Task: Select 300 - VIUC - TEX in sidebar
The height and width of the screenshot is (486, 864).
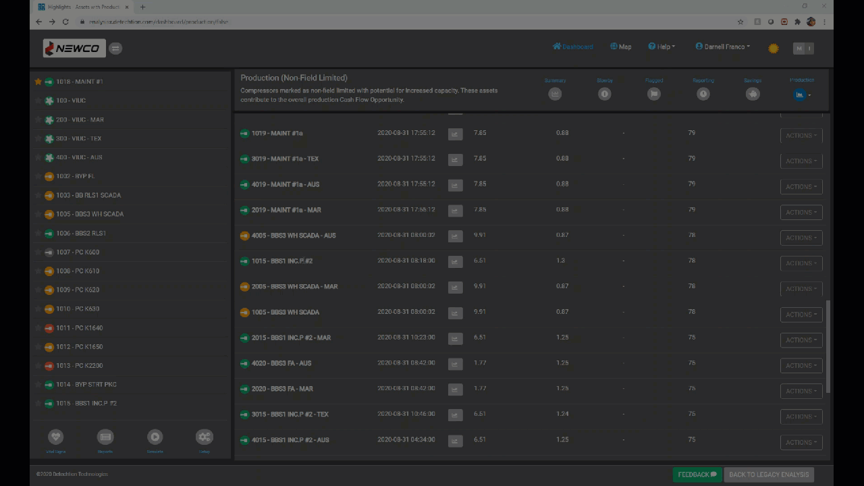Action: tap(79, 138)
